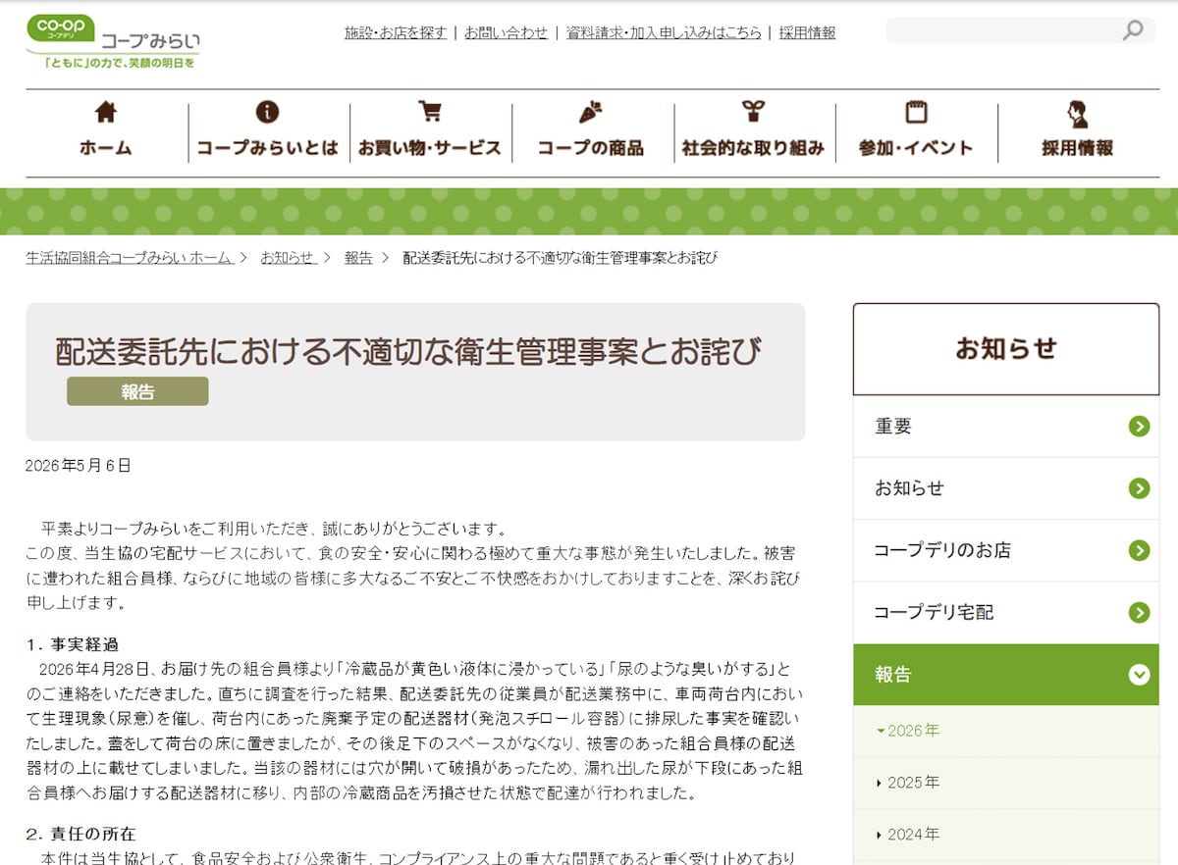Click the date 2026年5月6日
1178x865 pixels.
point(79,465)
